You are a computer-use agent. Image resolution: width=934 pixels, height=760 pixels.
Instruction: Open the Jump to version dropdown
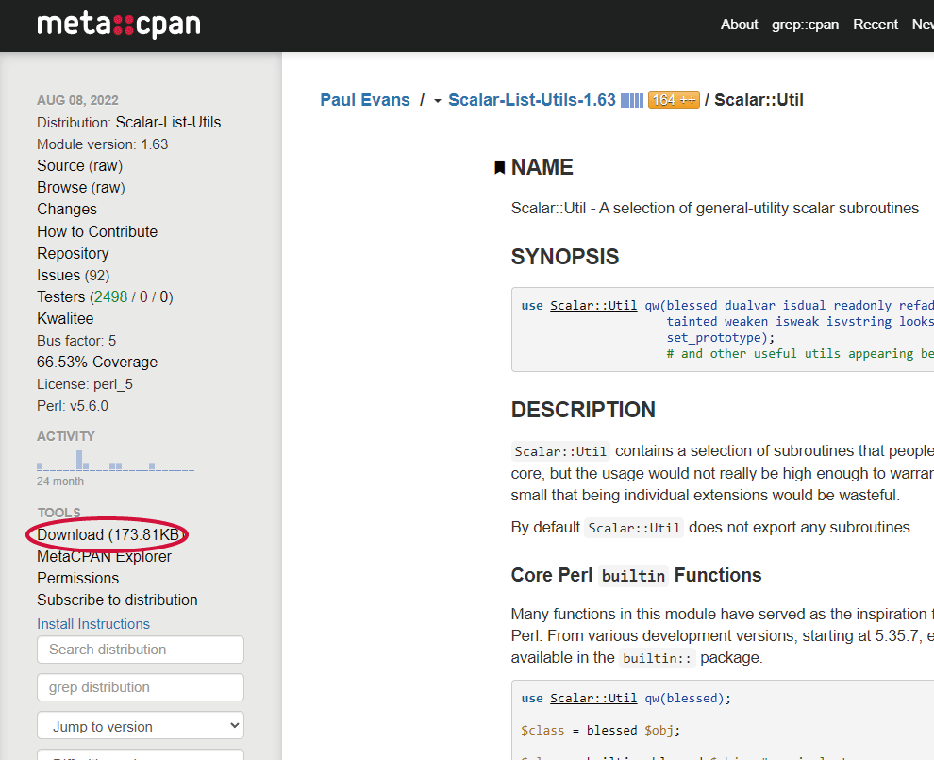pos(140,725)
